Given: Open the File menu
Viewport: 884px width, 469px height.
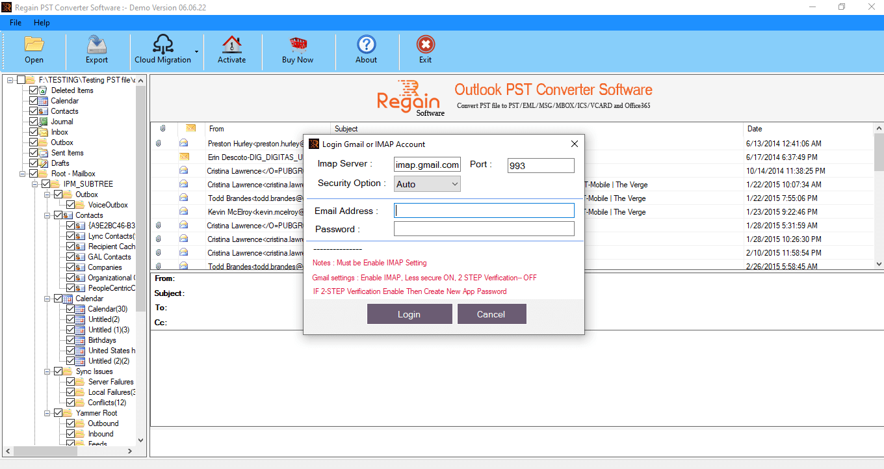Looking at the screenshot, I should [x=16, y=23].
